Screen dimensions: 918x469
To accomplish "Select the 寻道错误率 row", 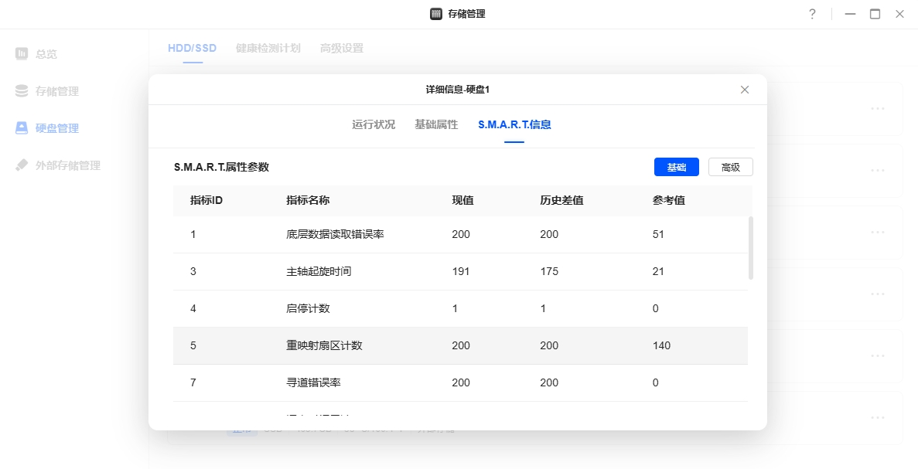I will (460, 383).
